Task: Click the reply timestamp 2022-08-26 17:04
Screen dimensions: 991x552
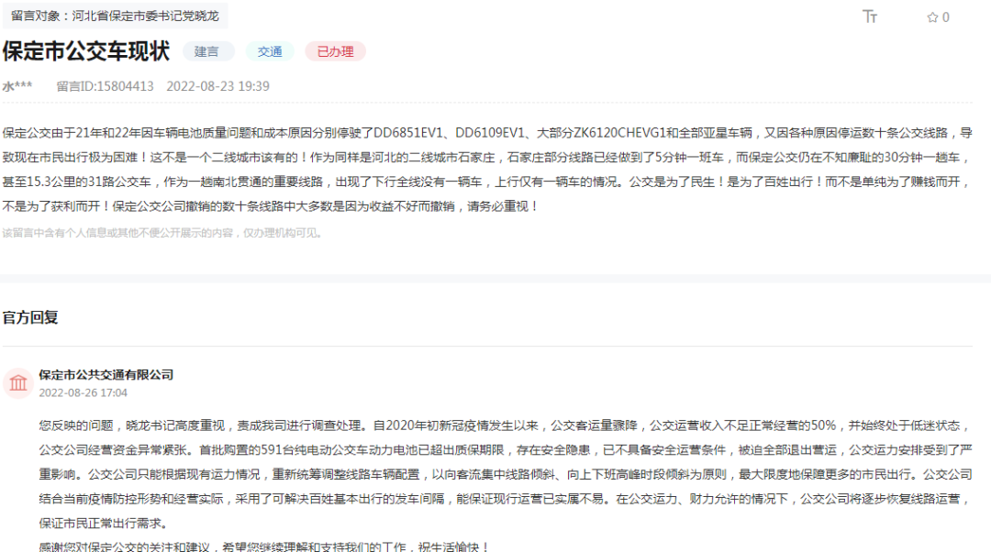Action: coord(83,392)
